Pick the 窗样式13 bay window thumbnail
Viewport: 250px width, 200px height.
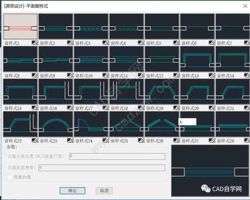coord(197,59)
